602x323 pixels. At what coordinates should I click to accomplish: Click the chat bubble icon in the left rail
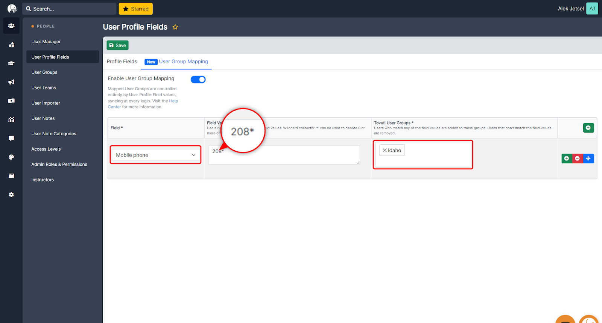(x=11, y=138)
